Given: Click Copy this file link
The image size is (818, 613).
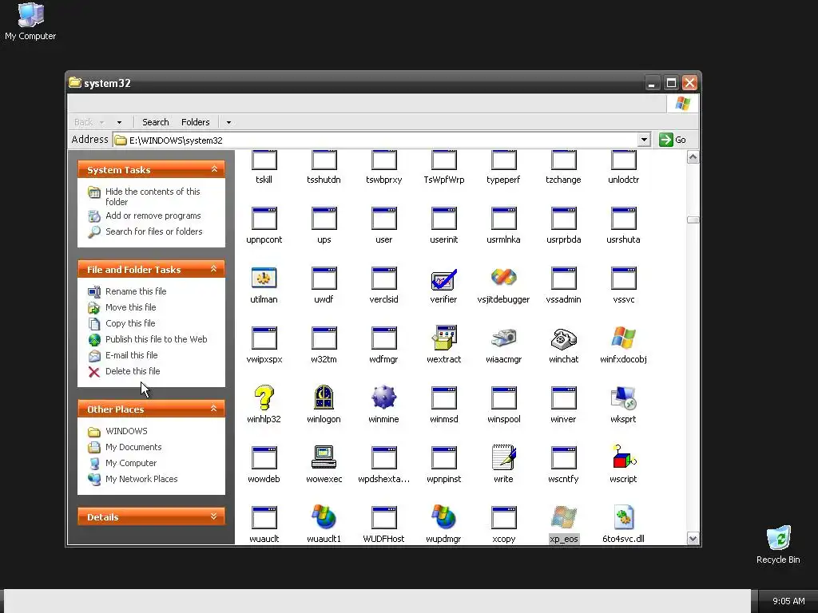Looking at the screenshot, I should 130,323.
